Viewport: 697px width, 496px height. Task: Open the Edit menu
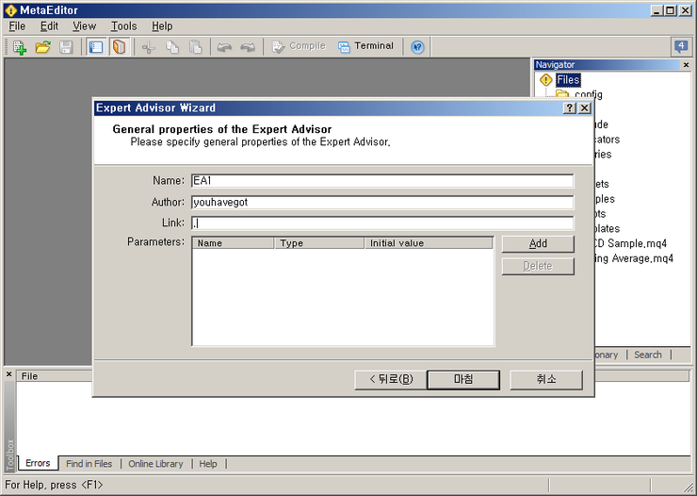(49, 26)
